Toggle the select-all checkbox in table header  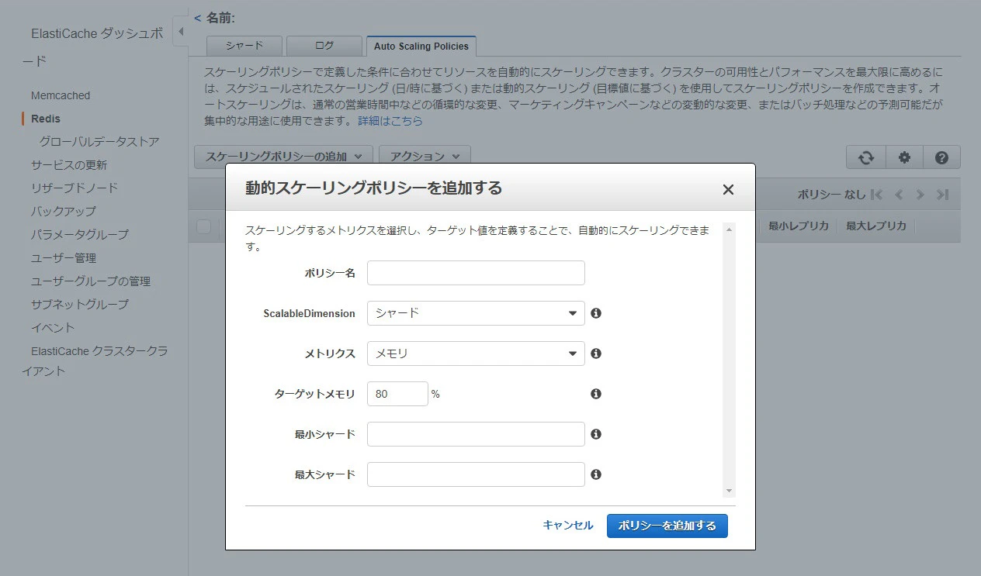pyautogui.click(x=203, y=226)
